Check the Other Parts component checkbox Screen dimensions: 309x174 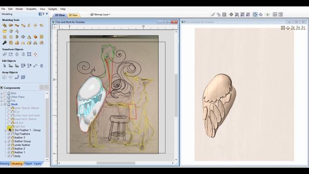point(5,97)
